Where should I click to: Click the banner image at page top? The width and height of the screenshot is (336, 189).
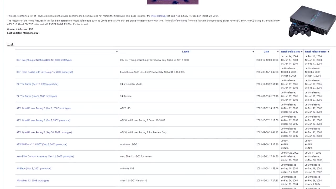click(x=173, y=2)
